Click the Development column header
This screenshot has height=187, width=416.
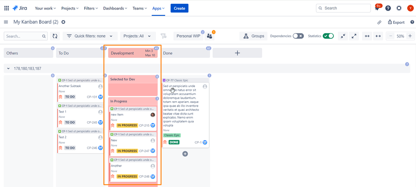pyautogui.click(x=133, y=53)
